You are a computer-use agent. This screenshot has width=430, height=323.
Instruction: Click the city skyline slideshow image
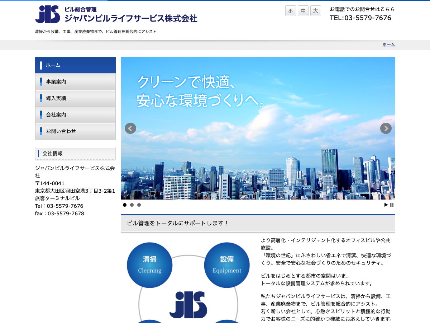point(258,128)
